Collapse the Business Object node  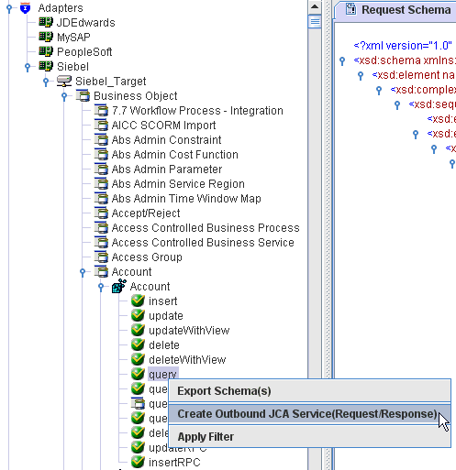(x=64, y=96)
